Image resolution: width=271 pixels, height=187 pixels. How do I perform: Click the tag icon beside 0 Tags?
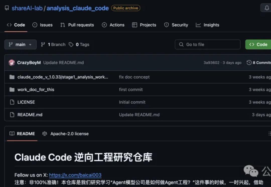tap(71, 44)
